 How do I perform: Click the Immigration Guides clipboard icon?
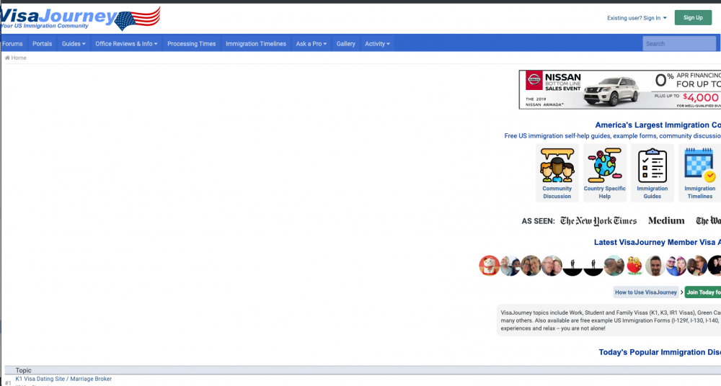[652, 165]
